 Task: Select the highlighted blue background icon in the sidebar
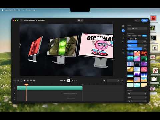click(123, 31)
